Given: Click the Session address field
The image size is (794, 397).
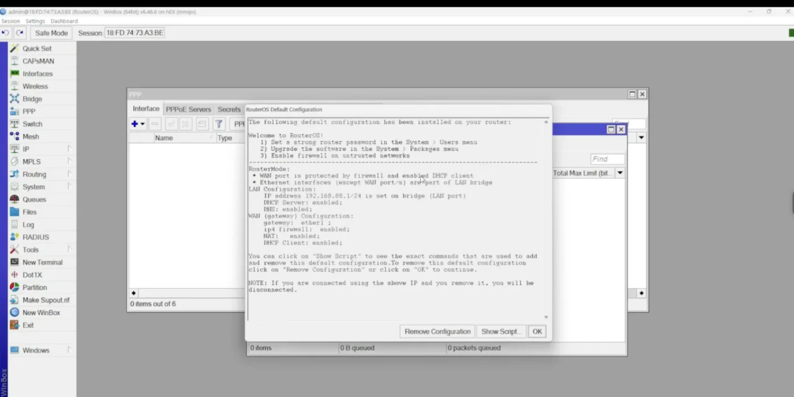Looking at the screenshot, I should point(135,33).
